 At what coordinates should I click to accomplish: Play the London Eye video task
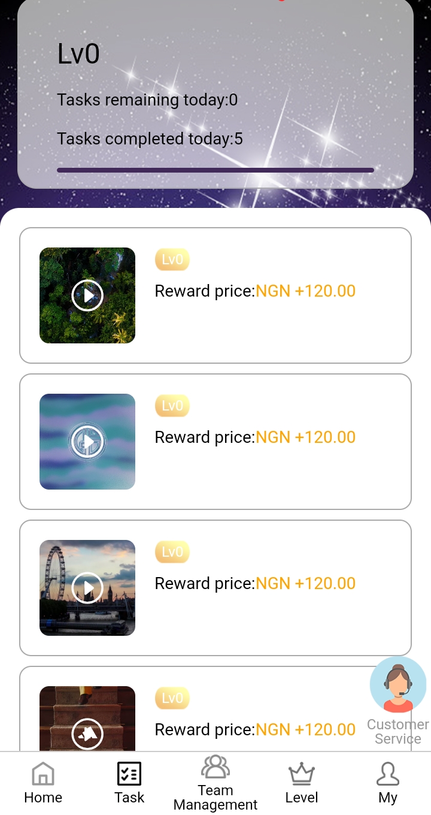coord(87,588)
